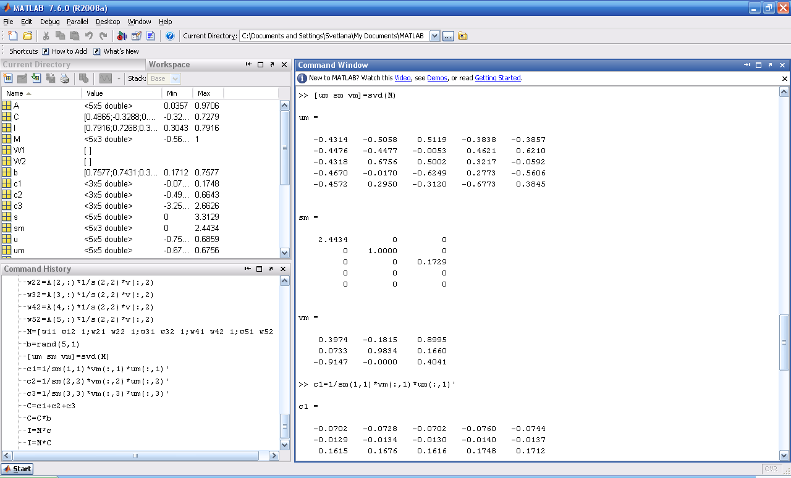Print the workspace with printer icon

click(65, 78)
